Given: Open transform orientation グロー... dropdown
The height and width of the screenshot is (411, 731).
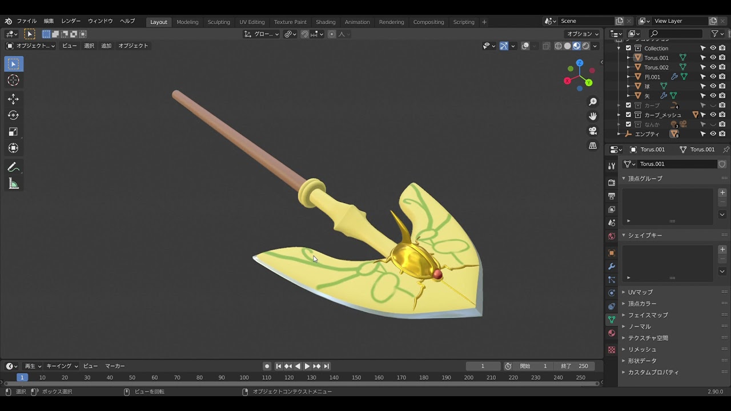Looking at the screenshot, I should (x=262, y=34).
